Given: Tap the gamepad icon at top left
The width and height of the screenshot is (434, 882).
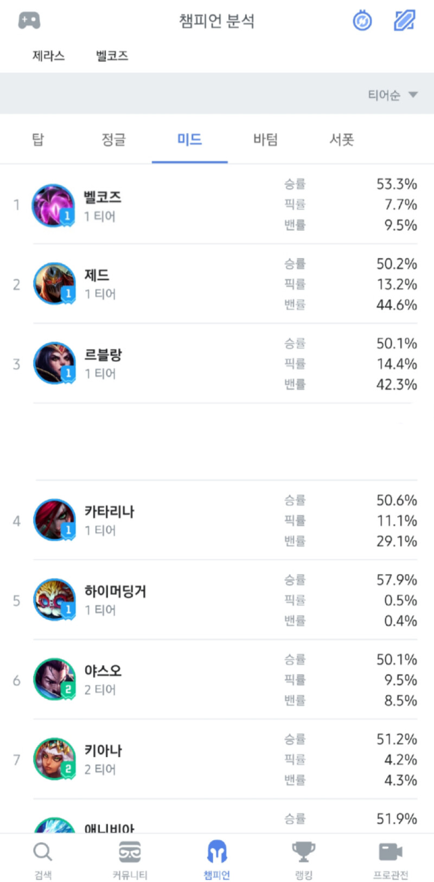Looking at the screenshot, I should pos(29,21).
